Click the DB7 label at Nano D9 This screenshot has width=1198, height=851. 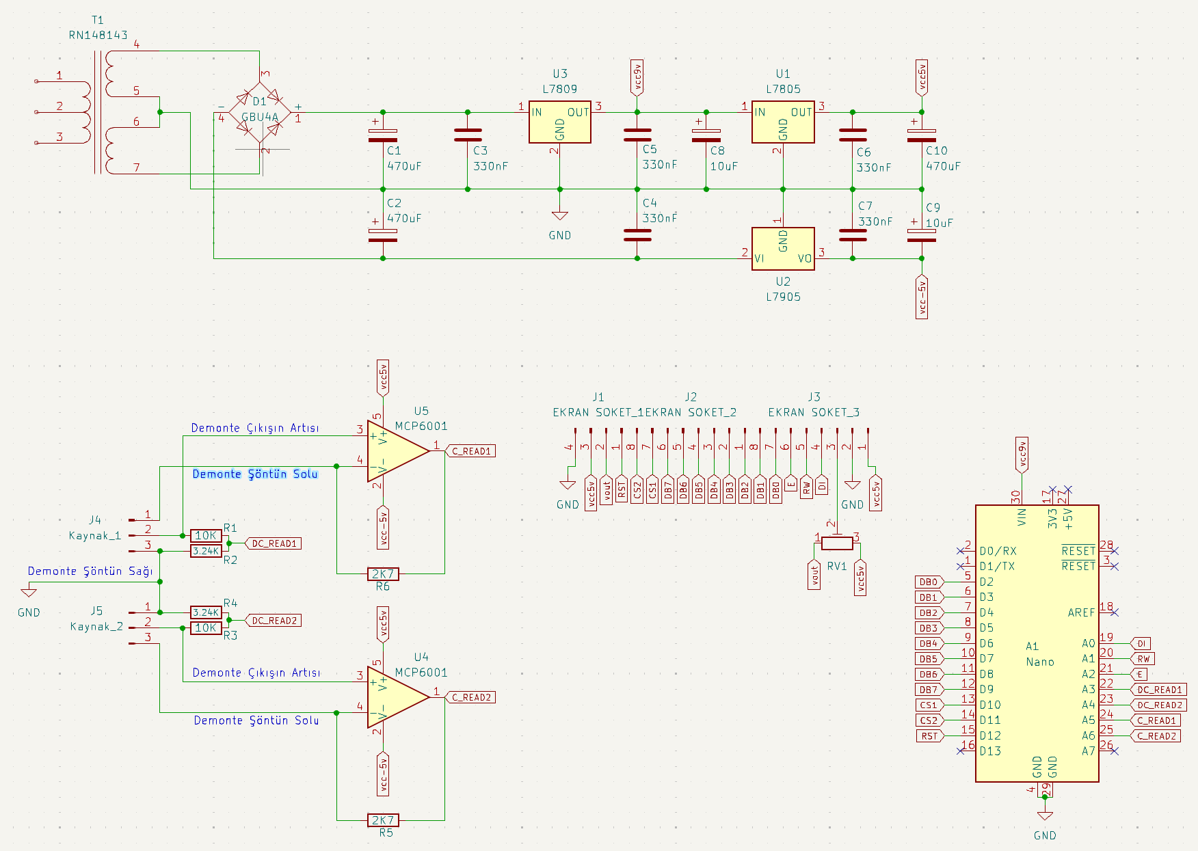click(929, 690)
